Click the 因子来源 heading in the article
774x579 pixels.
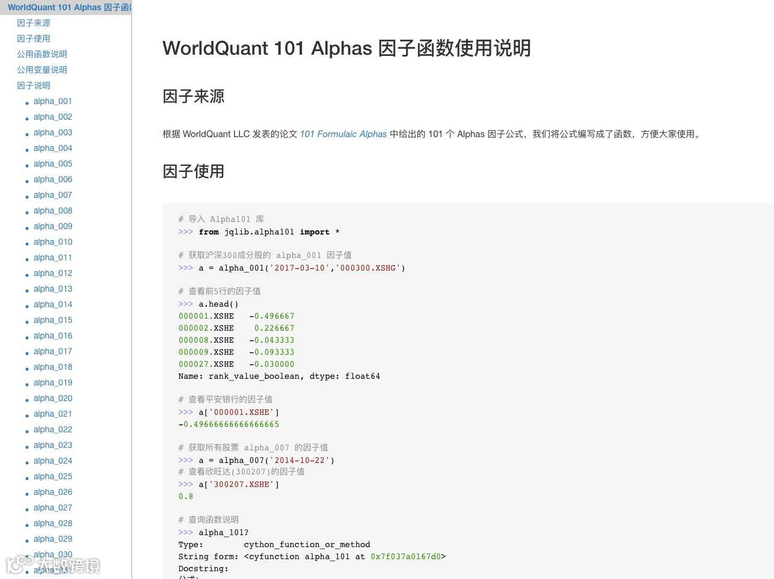tap(194, 96)
